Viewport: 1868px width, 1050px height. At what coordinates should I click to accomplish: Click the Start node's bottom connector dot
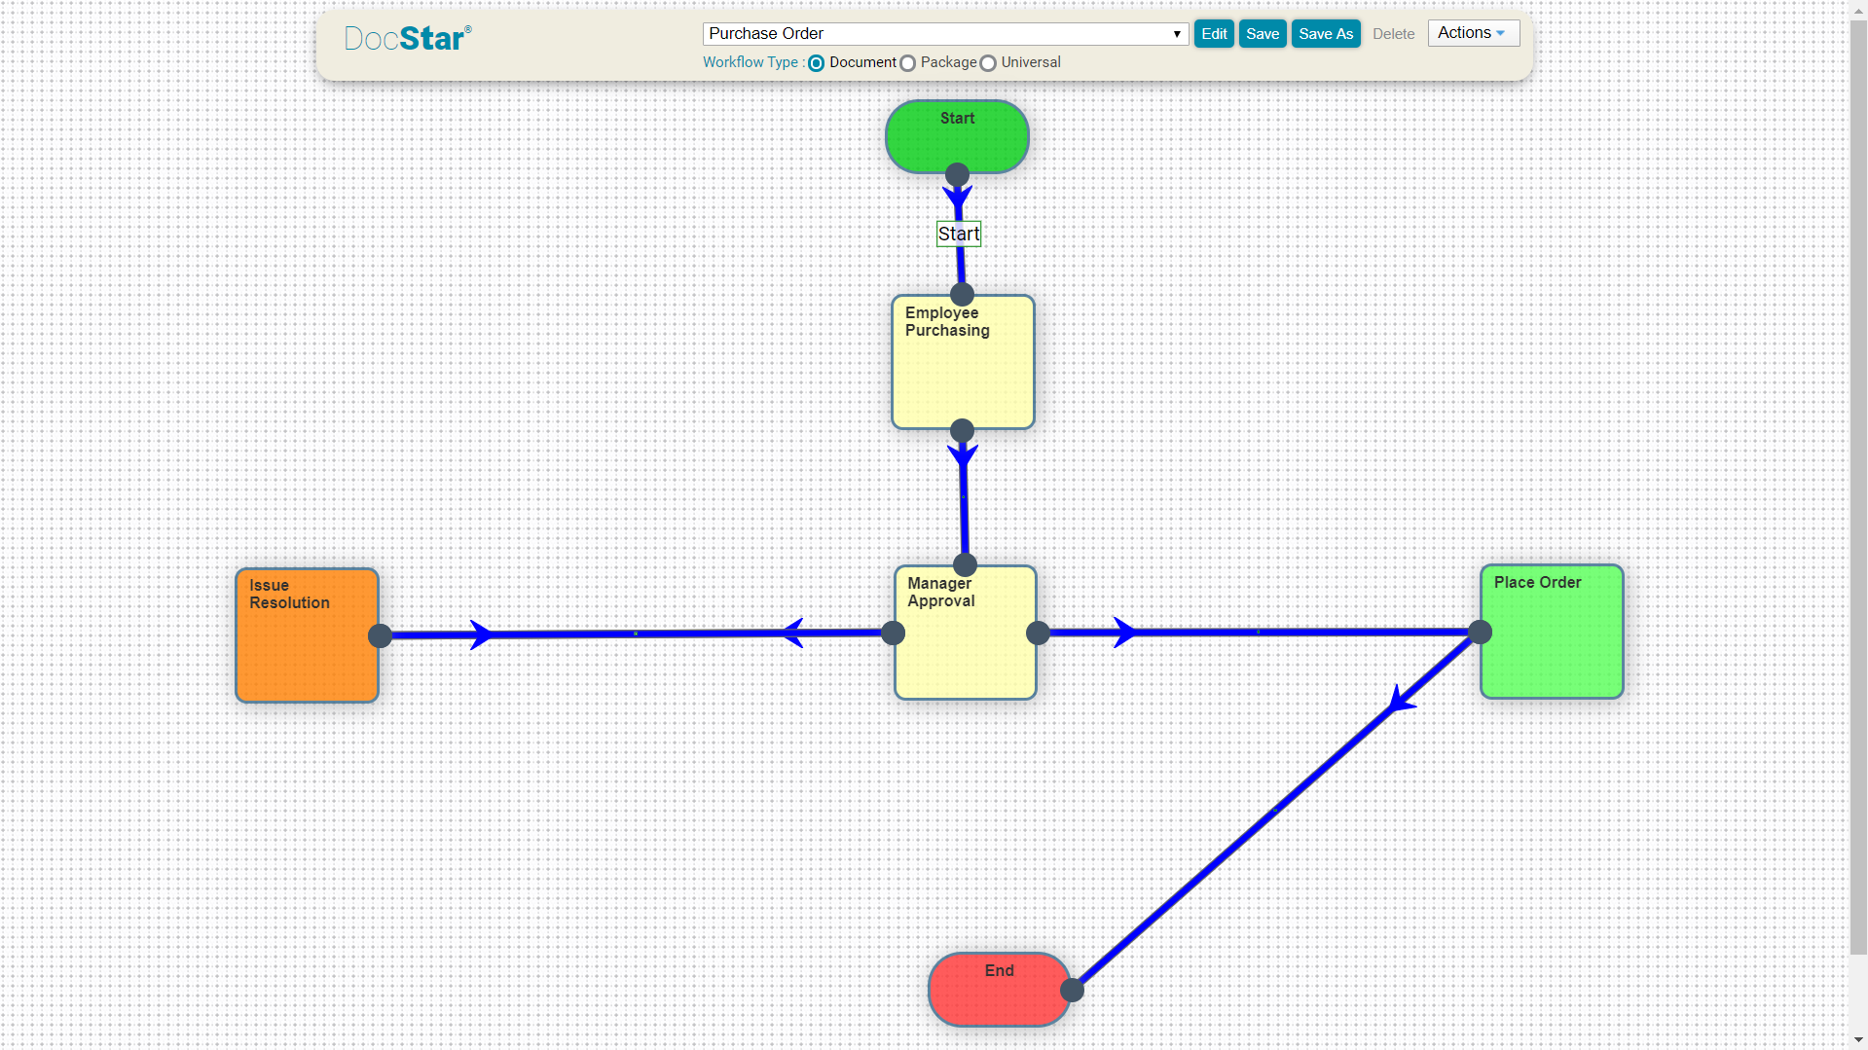(957, 175)
